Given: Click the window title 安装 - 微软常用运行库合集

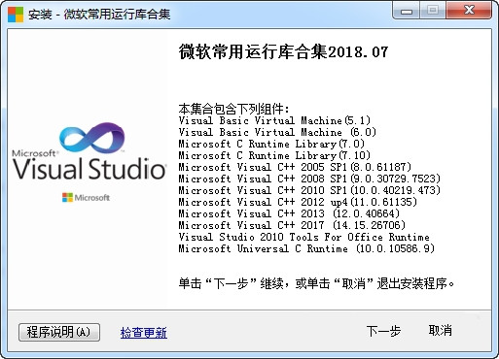Looking at the screenshot, I should 99,15.
